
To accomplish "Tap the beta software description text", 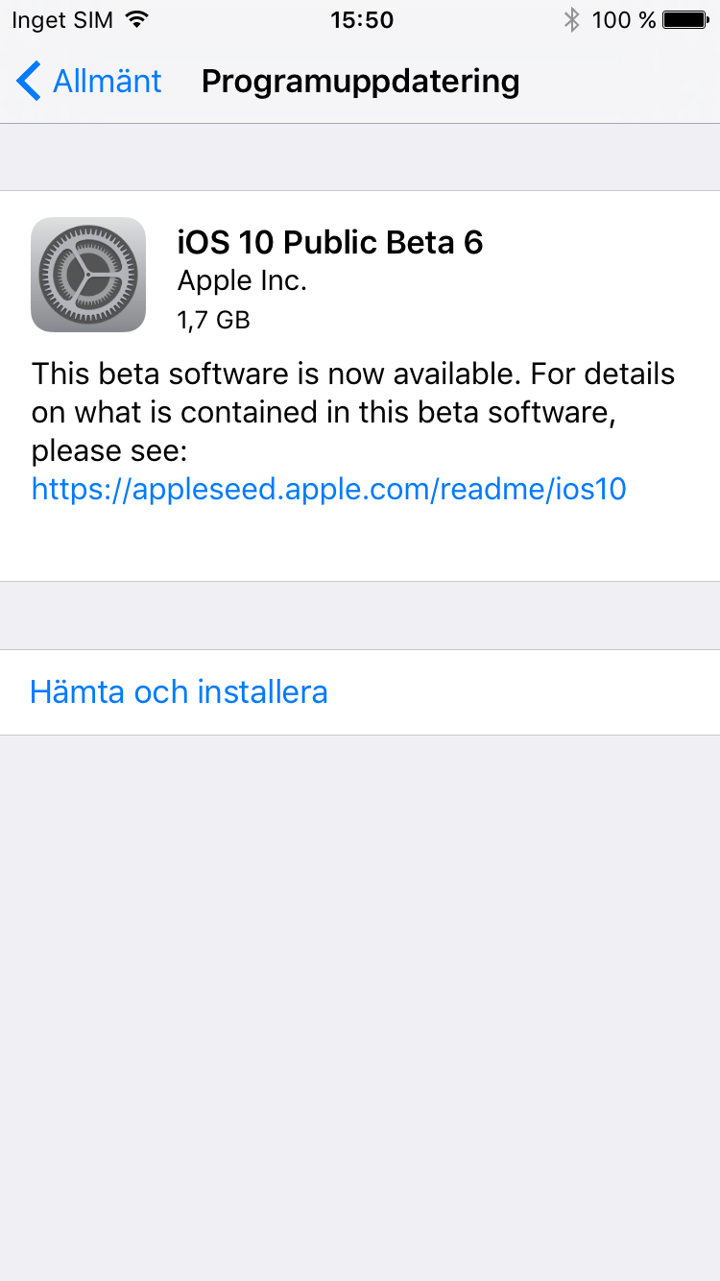I will [x=352, y=411].
